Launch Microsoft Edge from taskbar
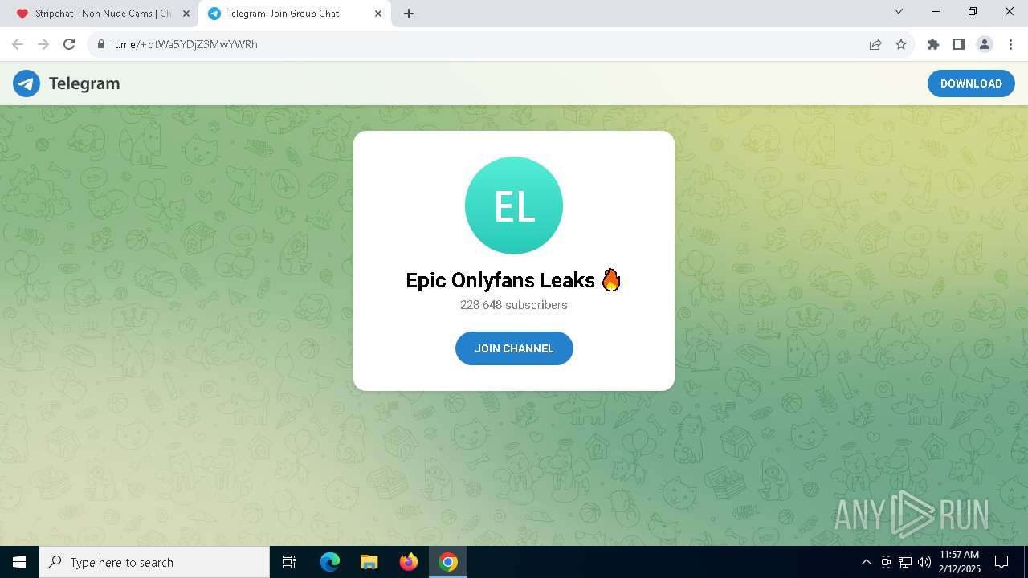The width and height of the screenshot is (1028, 578). [x=330, y=562]
